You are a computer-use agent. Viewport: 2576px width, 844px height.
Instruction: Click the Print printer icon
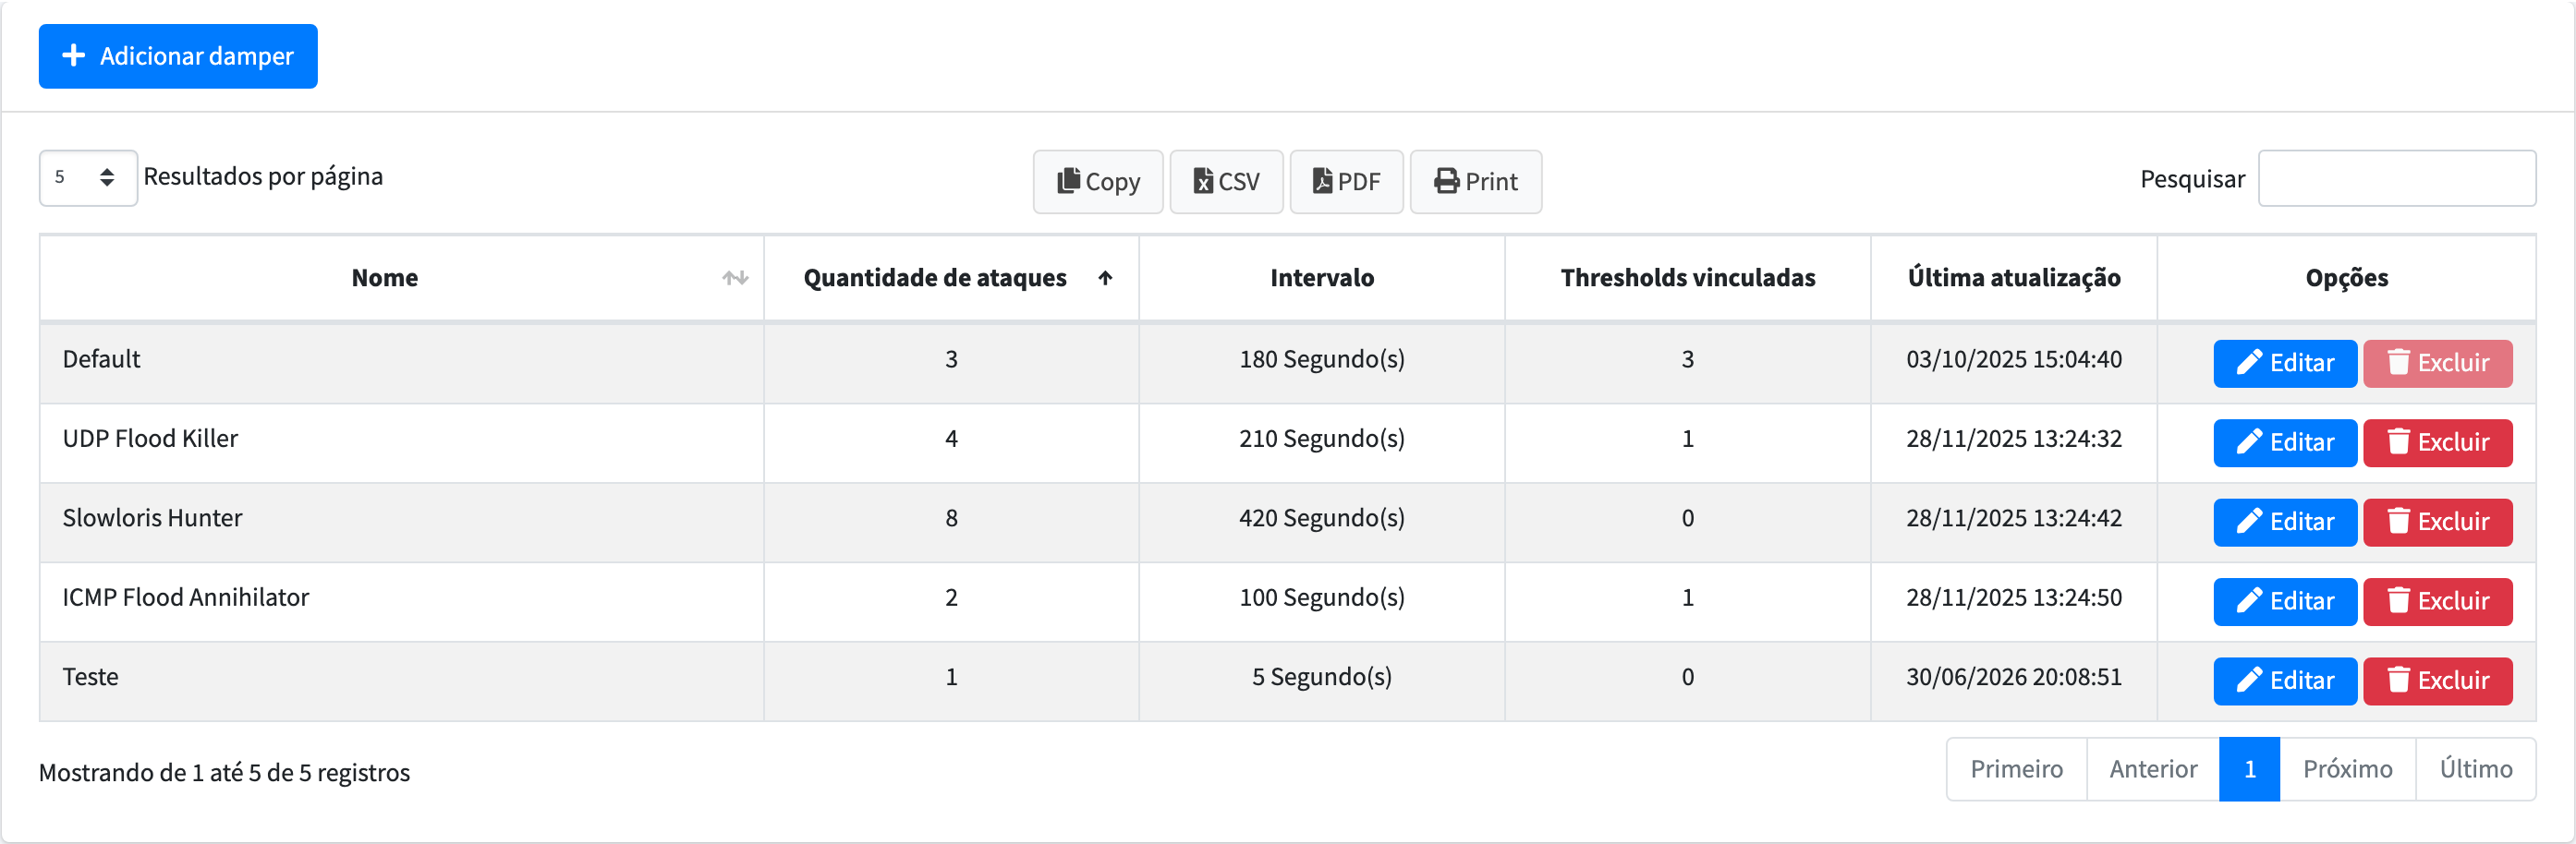click(x=1446, y=181)
